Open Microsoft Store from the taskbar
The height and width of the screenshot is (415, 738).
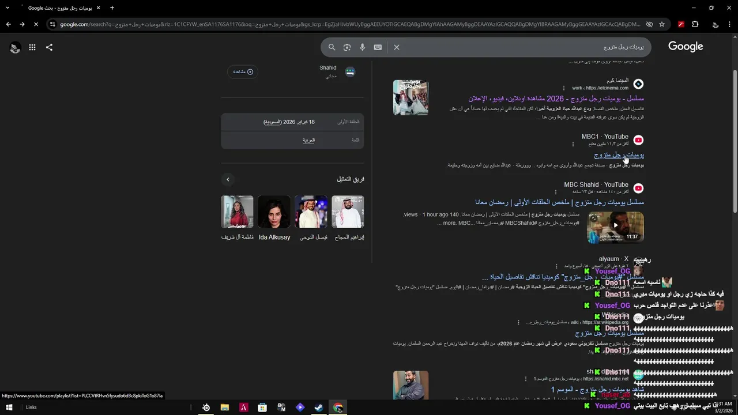tap(262, 408)
